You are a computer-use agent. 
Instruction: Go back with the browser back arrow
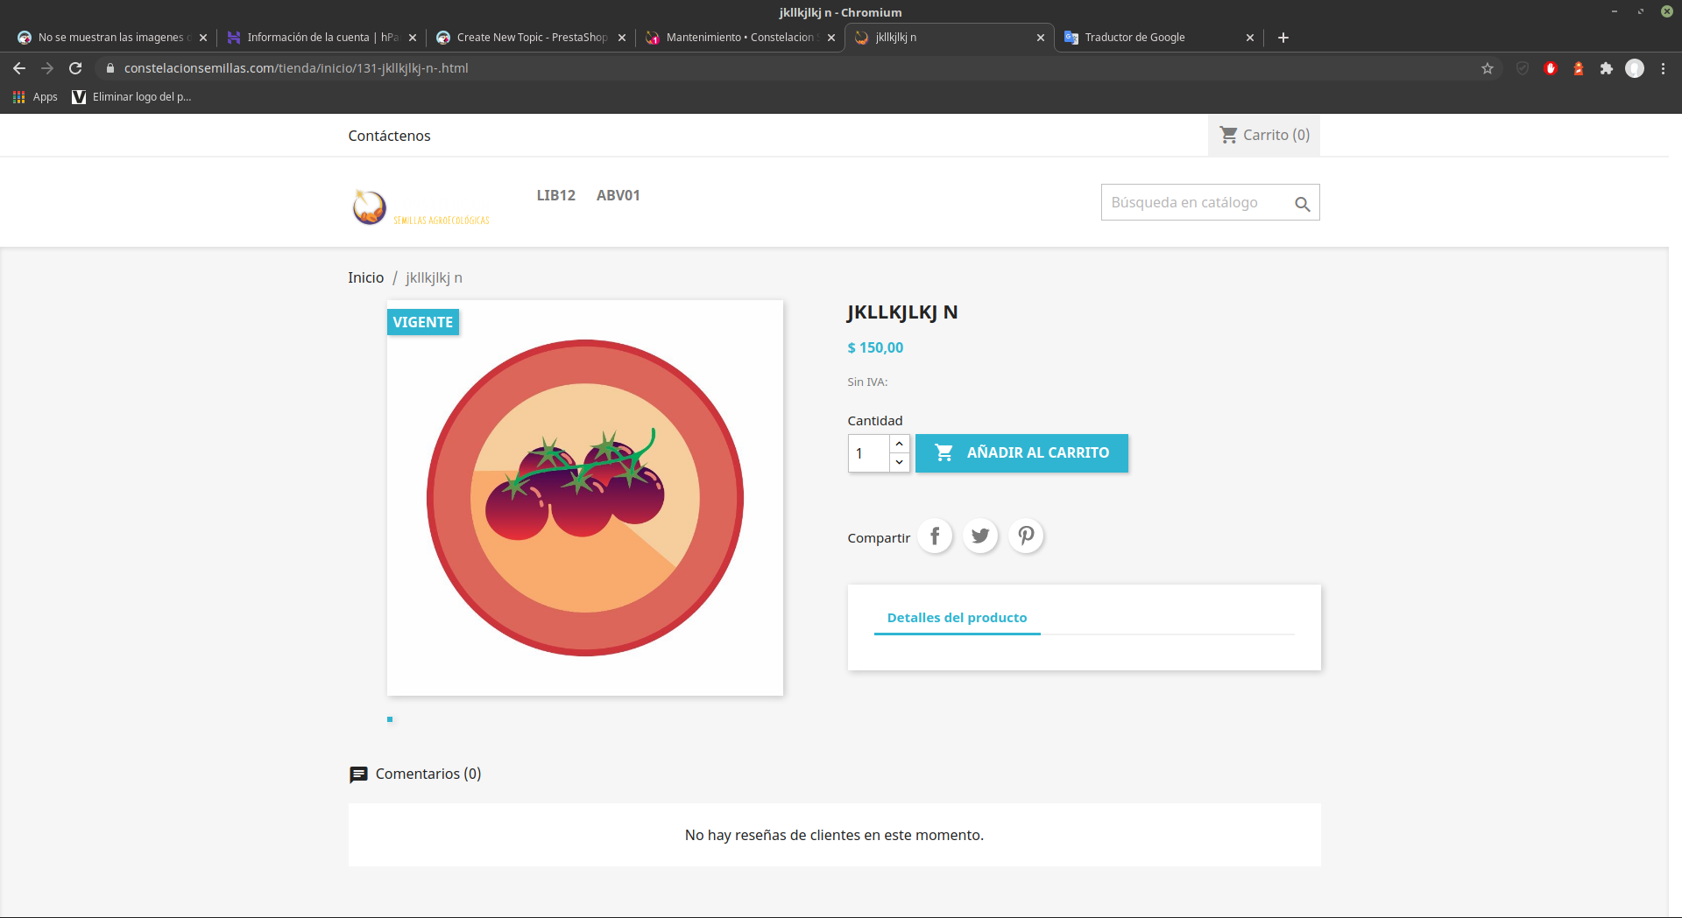point(19,68)
